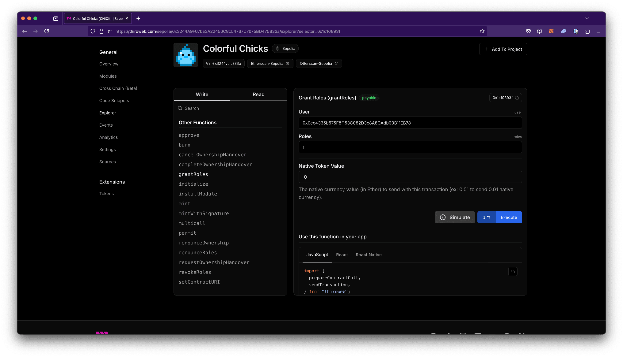Reload the current browser page

(47, 31)
